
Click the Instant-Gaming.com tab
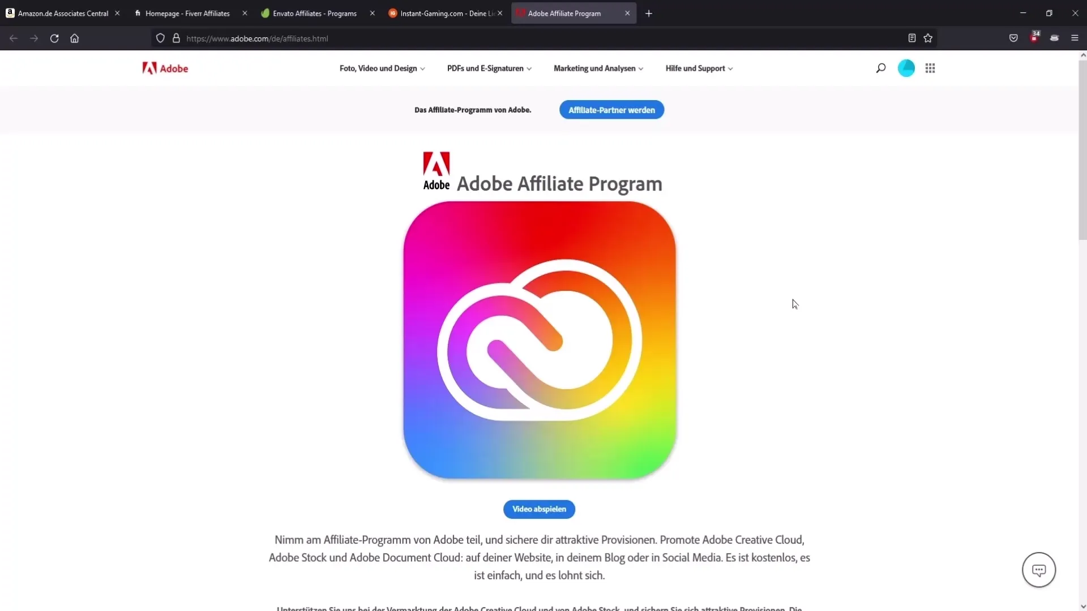pos(447,12)
